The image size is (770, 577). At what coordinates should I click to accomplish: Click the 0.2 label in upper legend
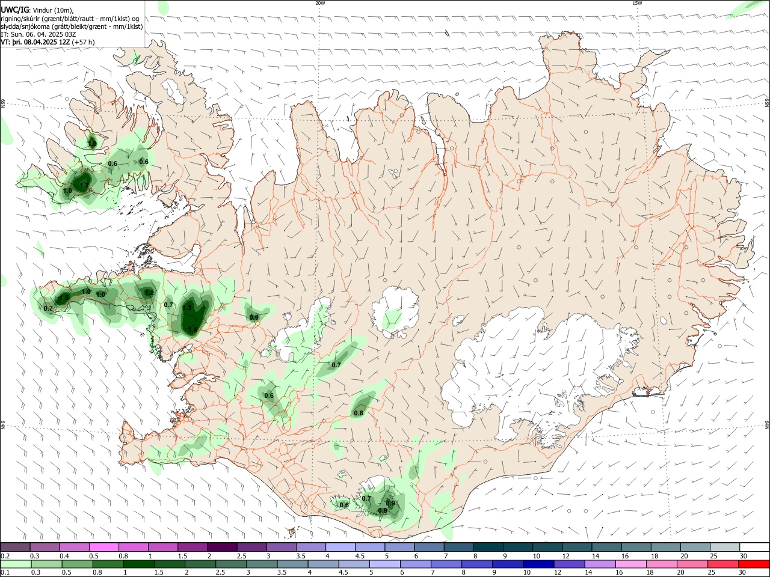[x=5, y=556]
